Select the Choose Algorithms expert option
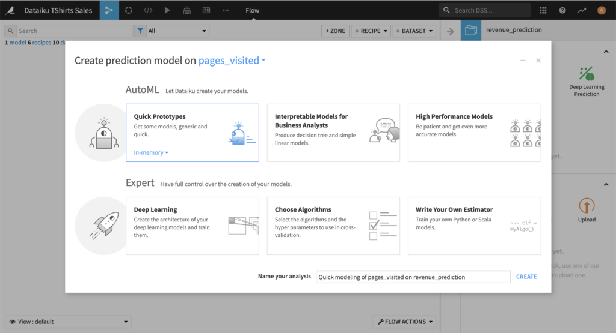Screen dimensions: 616x333 click(x=333, y=226)
